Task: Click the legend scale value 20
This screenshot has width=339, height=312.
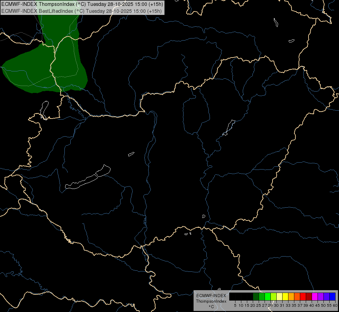Action: (252, 305)
